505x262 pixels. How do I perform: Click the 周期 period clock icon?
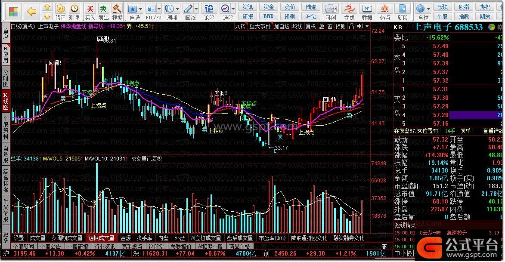[169, 8]
